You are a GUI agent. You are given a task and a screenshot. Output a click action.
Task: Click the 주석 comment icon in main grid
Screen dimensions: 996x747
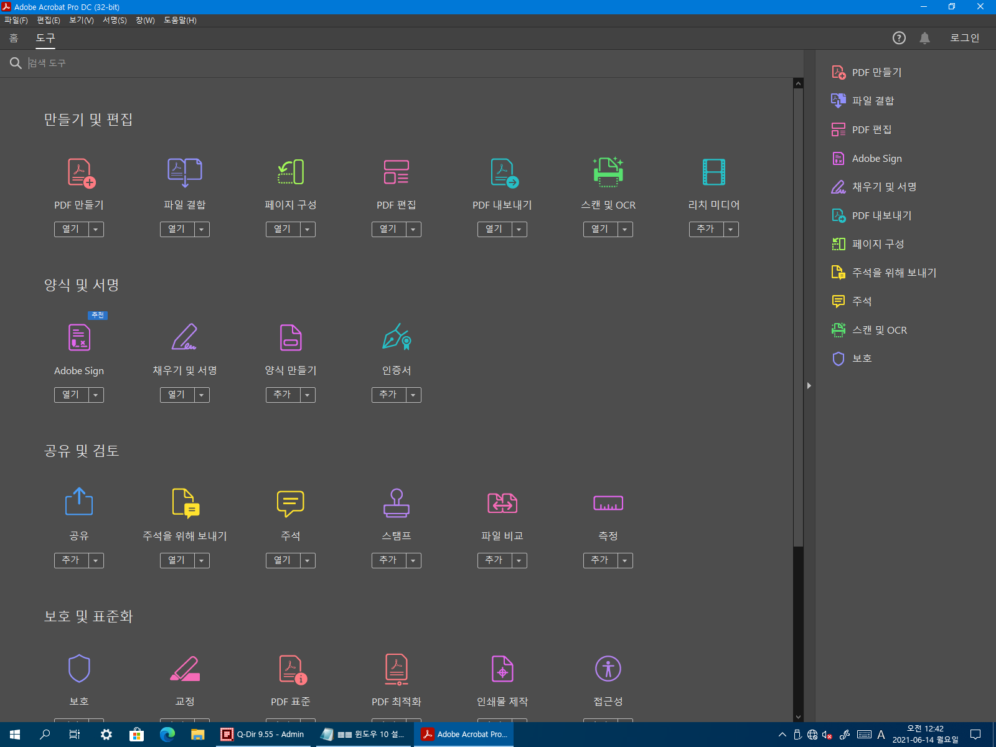pos(291,504)
